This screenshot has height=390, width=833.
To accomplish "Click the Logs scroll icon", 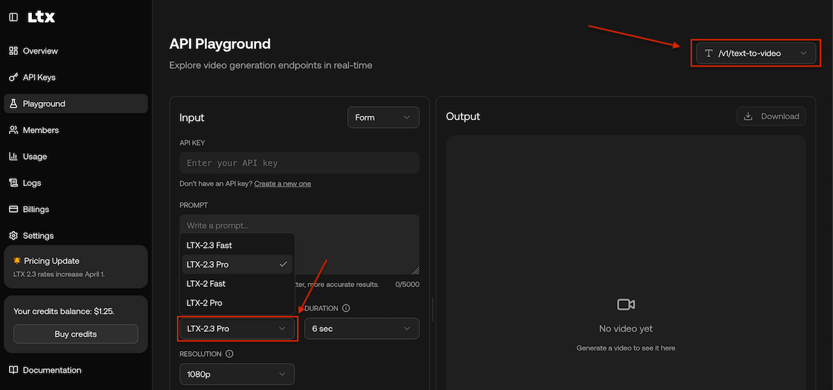I will [x=13, y=183].
